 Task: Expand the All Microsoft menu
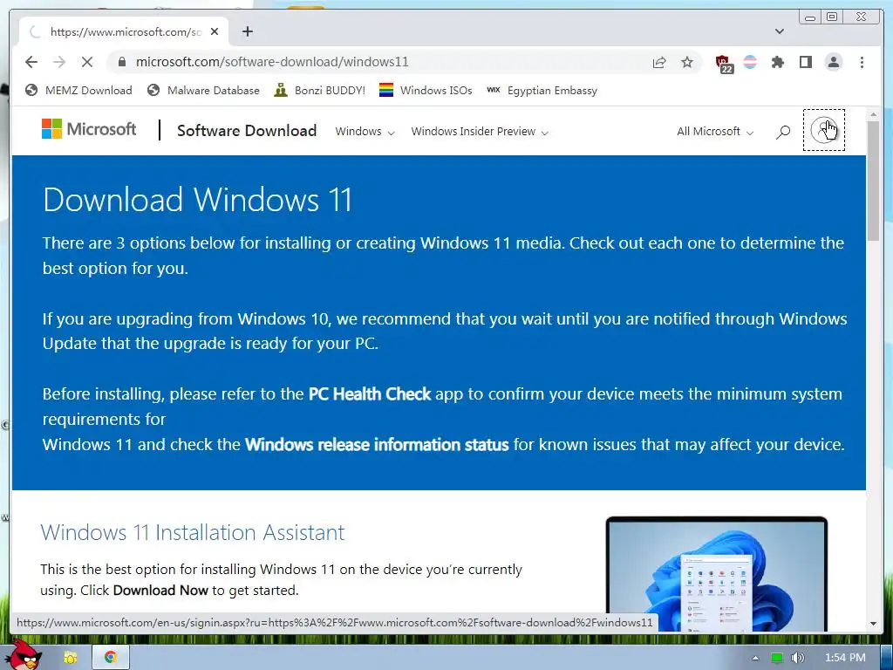715,132
